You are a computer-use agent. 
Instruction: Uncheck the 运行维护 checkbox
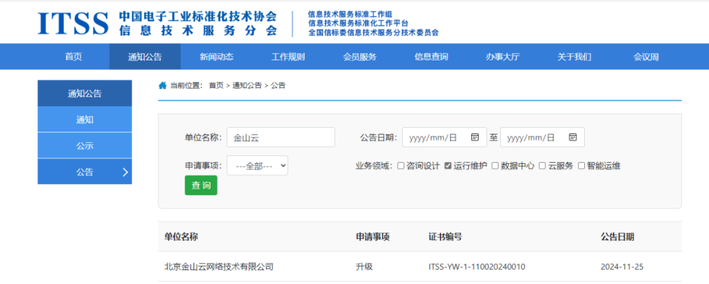click(x=448, y=166)
